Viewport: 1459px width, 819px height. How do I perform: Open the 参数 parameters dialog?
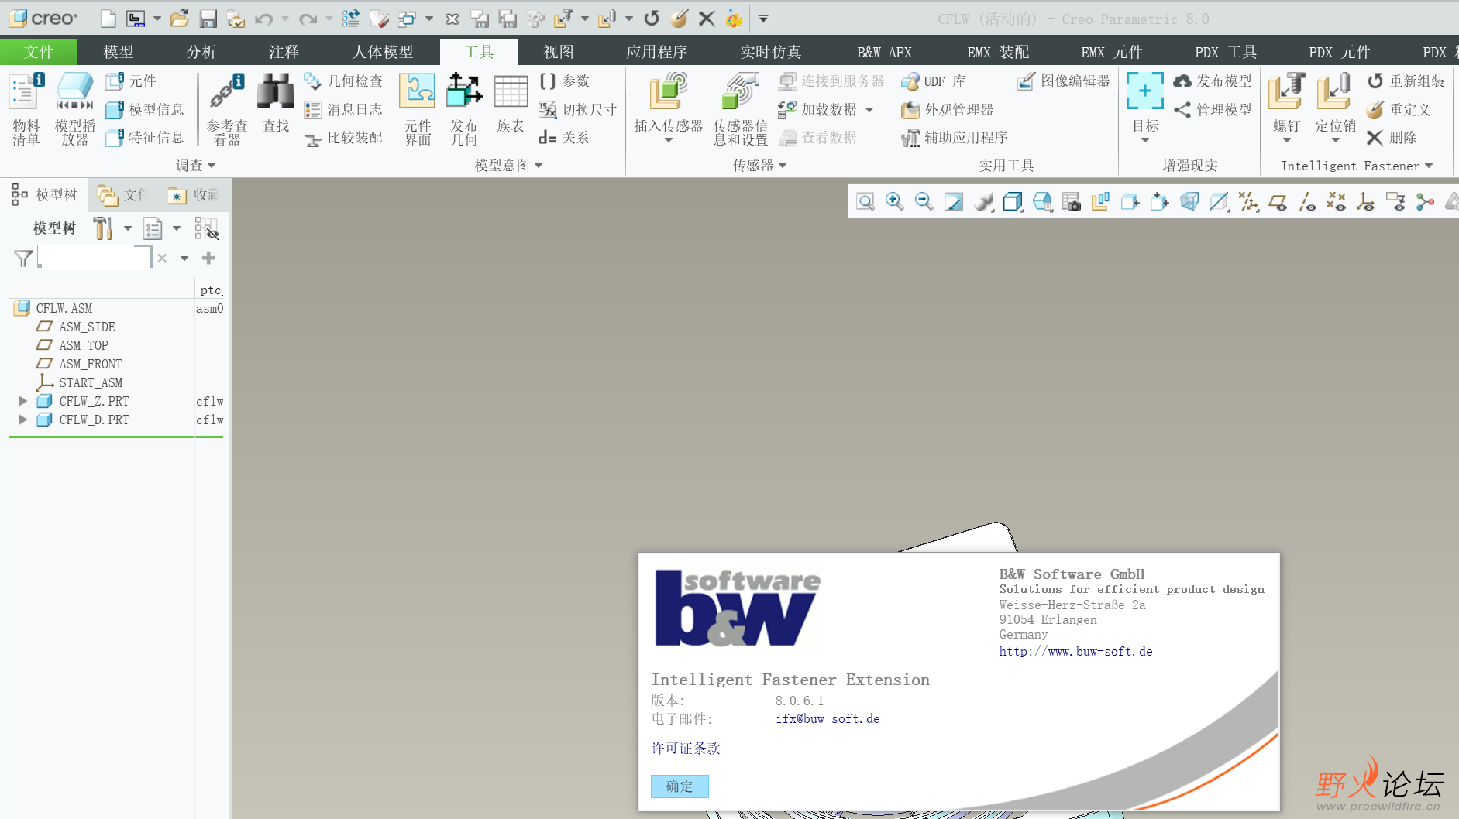565,81
